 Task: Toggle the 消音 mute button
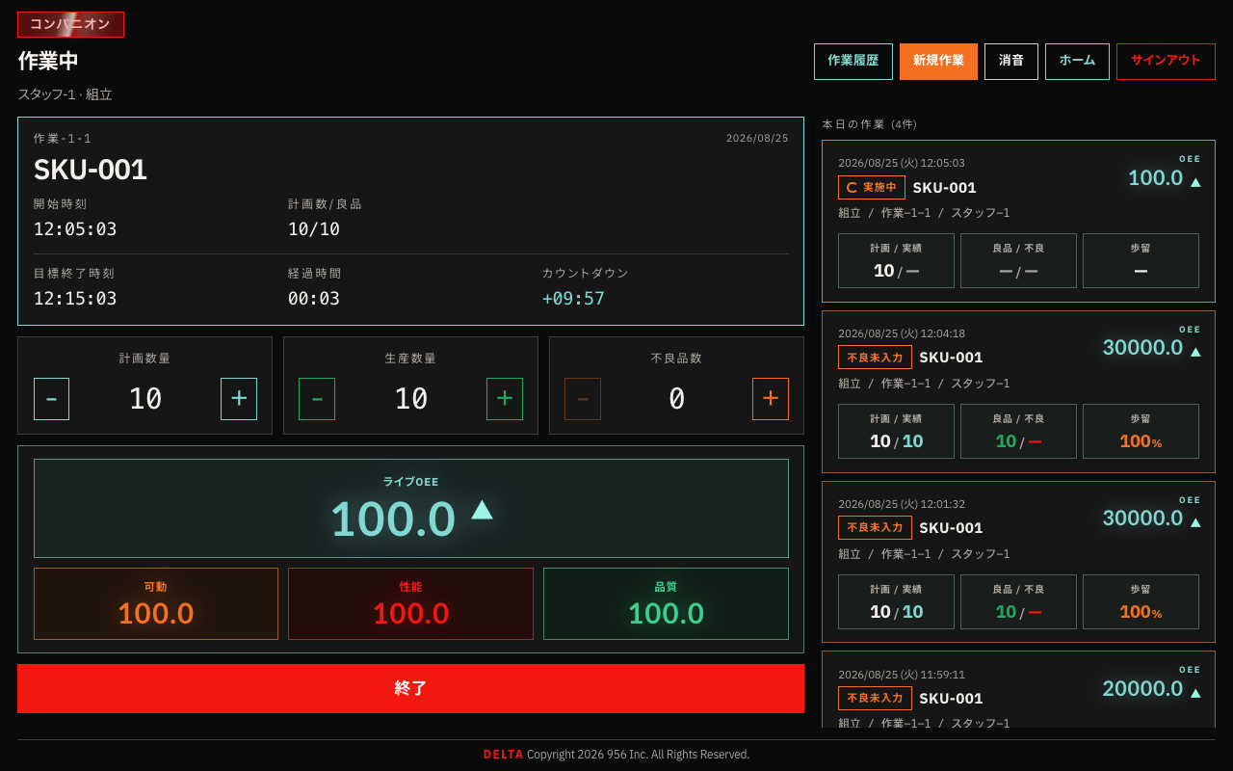tap(1011, 61)
